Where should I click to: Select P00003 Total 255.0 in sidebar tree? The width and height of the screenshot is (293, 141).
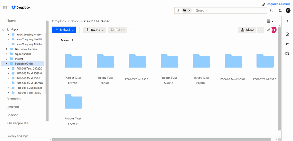[x=29, y=78]
